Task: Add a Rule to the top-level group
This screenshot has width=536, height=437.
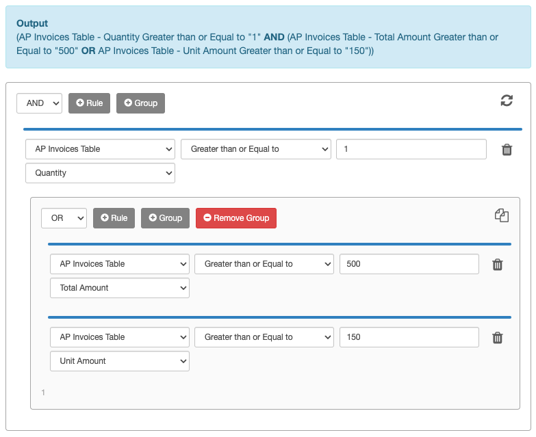Action: point(89,103)
